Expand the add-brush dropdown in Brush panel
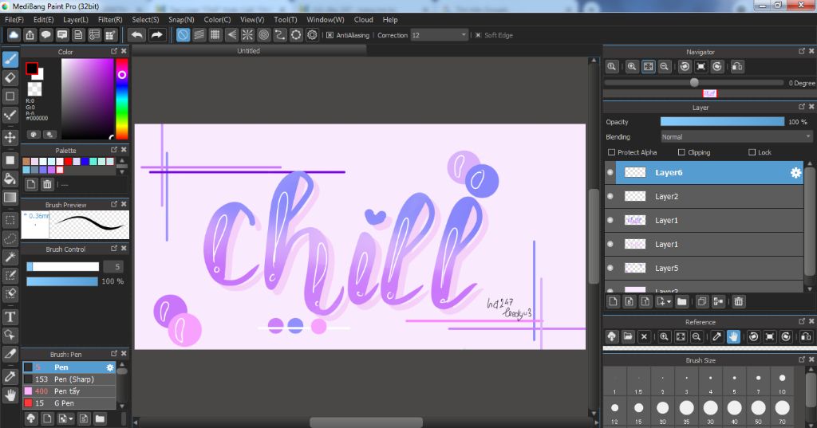817x428 pixels. [71, 418]
